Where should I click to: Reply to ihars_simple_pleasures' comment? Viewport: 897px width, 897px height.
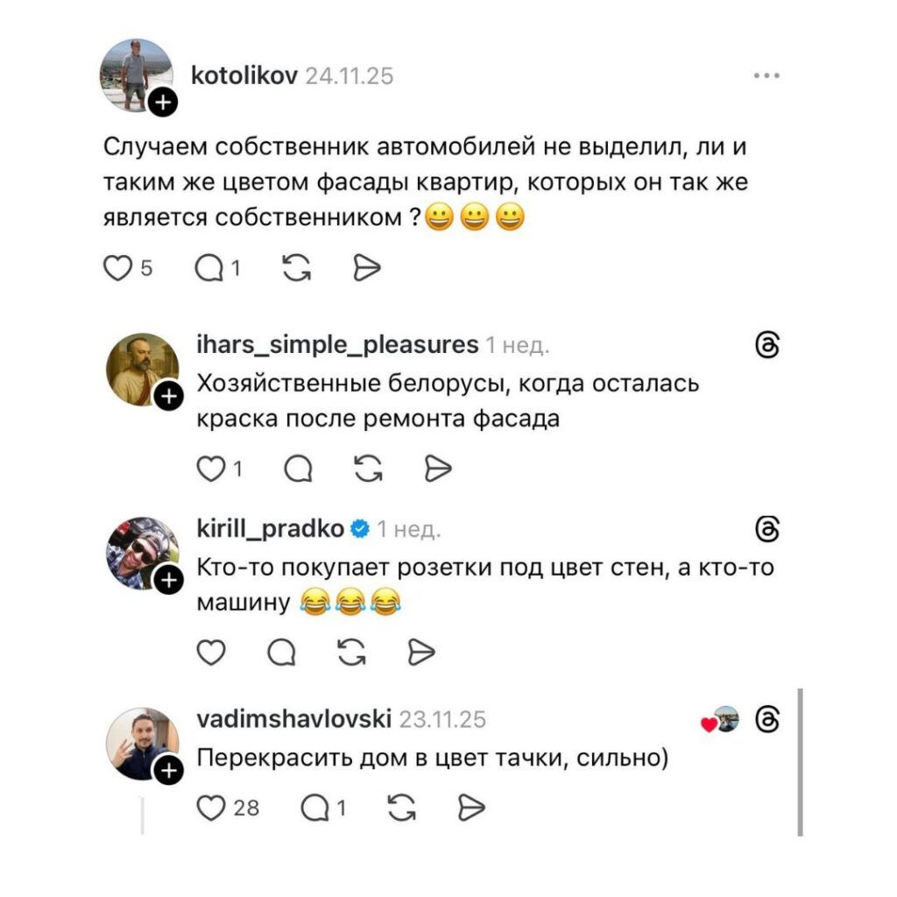pyautogui.click(x=299, y=469)
